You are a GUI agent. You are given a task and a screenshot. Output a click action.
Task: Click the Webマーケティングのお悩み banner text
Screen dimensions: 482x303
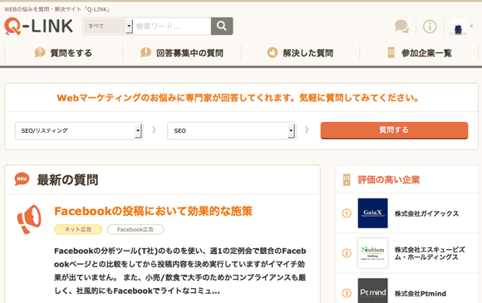coord(238,98)
